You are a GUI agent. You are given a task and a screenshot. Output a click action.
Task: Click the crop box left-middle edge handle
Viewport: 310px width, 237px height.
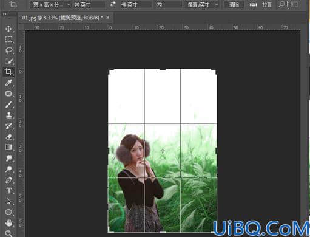(x=109, y=151)
